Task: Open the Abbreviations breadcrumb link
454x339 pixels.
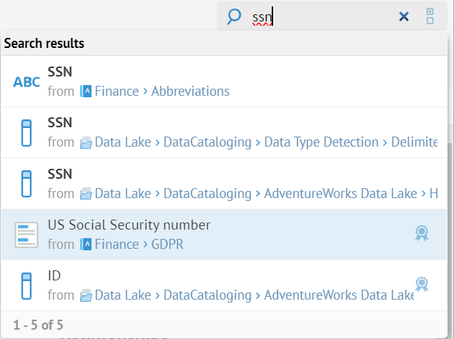Action: click(x=190, y=92)
